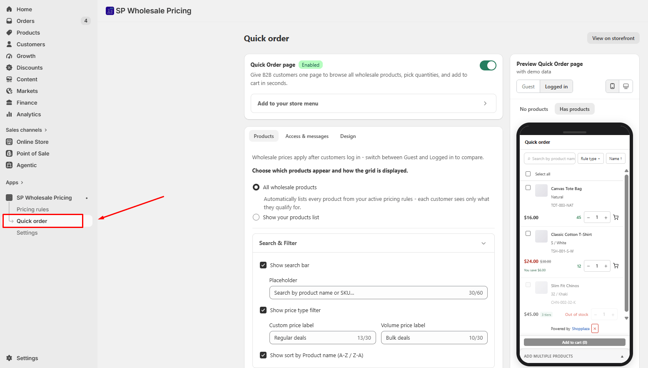Click red X next to Powered by Shopplaza
This screenshot has height=368, width=648.
[595, 328]
